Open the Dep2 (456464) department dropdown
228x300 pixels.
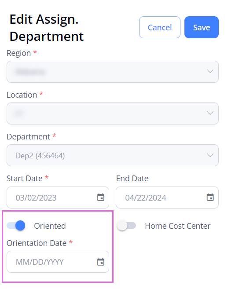113,155
